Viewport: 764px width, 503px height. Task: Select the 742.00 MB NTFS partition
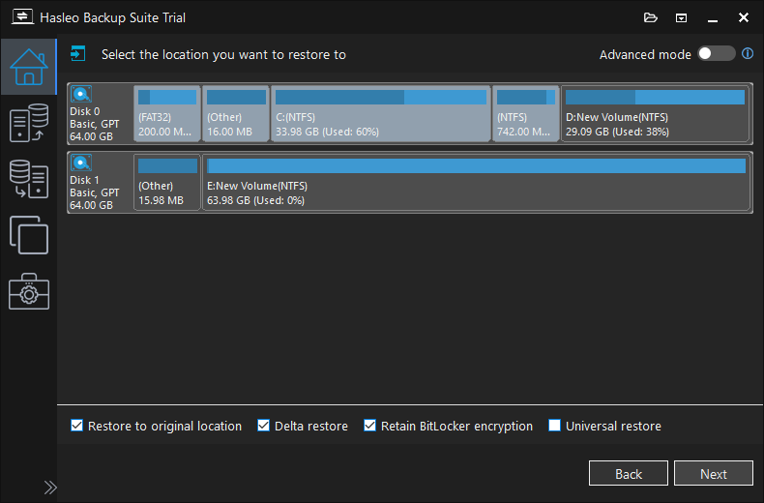[x=526, y=113]
